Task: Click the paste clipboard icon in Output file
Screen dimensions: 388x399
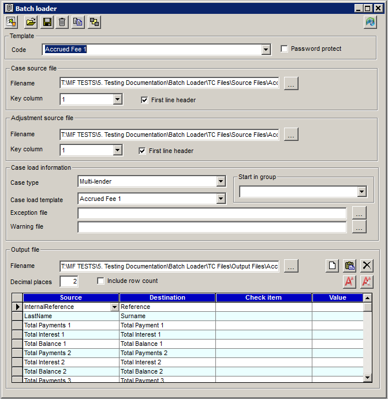Action: coord(349,266)
